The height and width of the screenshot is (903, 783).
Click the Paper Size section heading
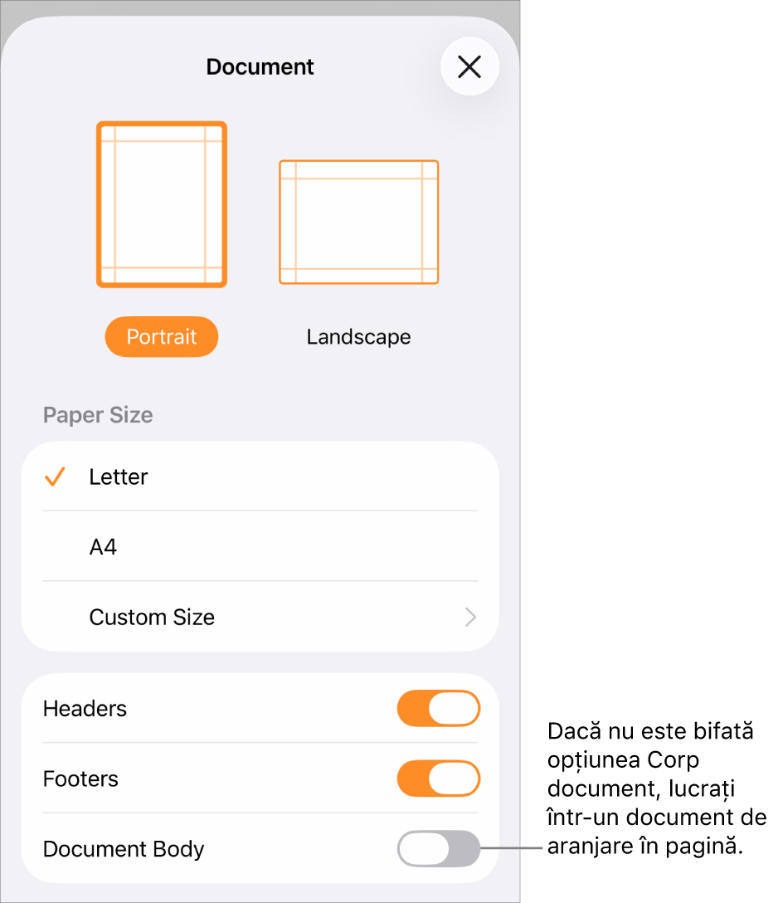point(98,415)
